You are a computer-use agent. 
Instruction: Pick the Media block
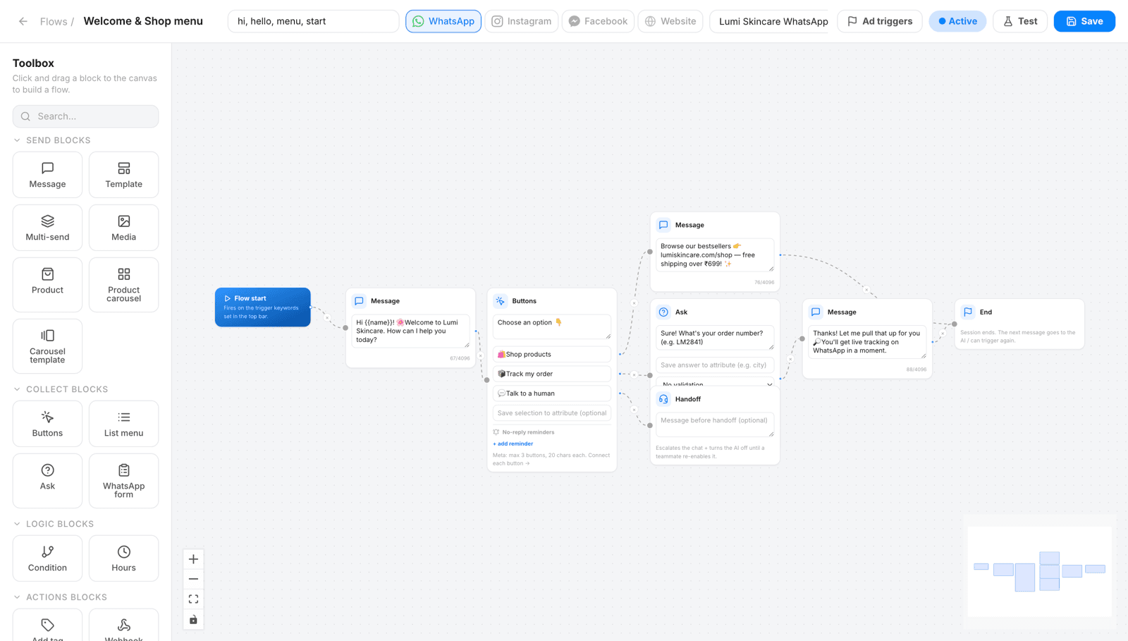tap(123, 228)
